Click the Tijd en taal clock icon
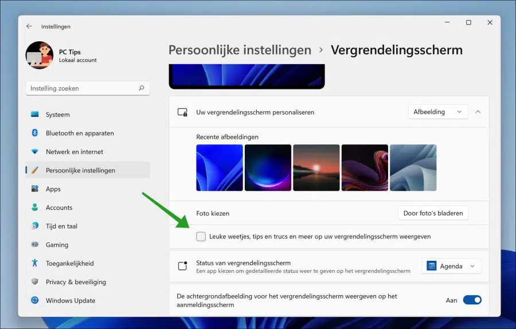The height and width of the screenshot is (329, 516). coord(35,226)
